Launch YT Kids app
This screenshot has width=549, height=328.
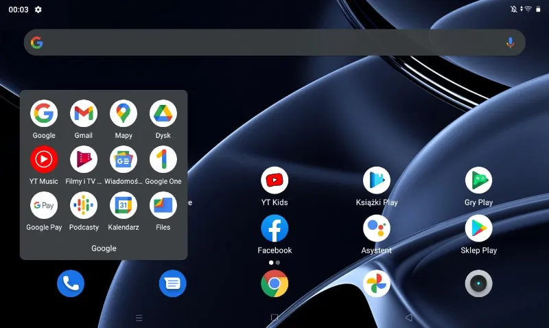tap(274, 180)
